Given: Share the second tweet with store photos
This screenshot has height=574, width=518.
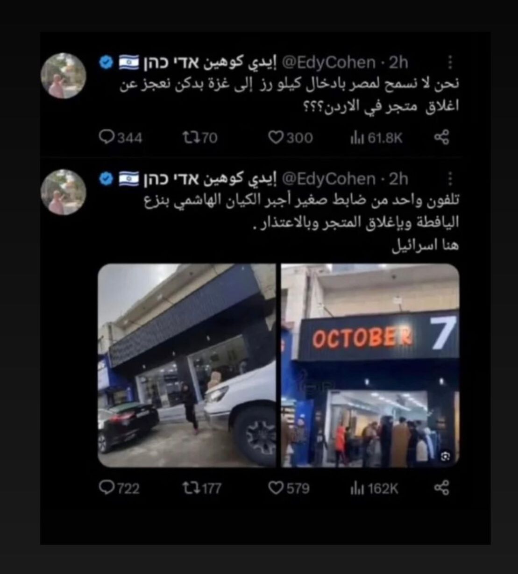Looking at the screenshot, I should coord(441,488).
